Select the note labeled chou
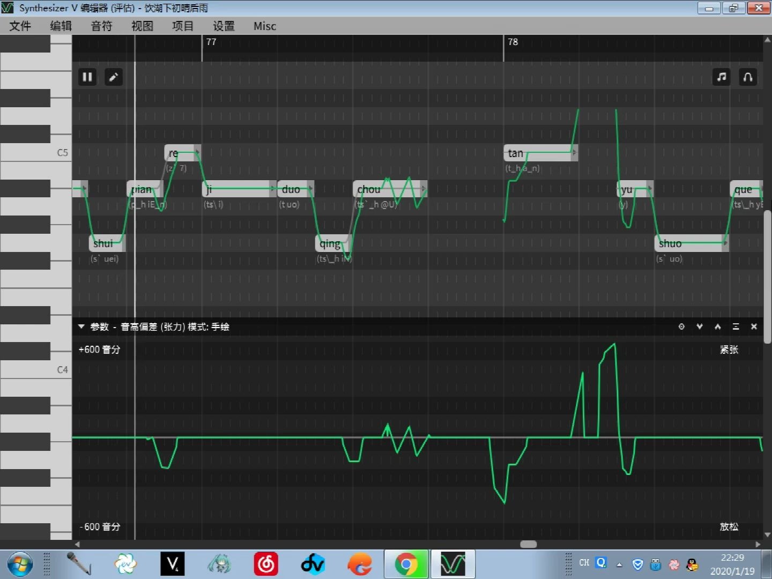Screen dimensions: 772x579 pos(390,189)
